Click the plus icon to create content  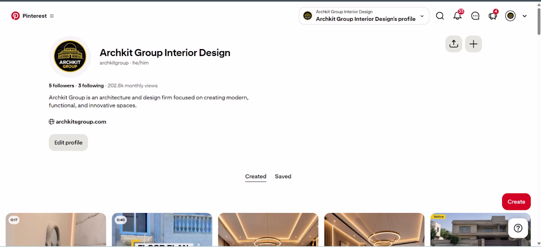point(473,44)
